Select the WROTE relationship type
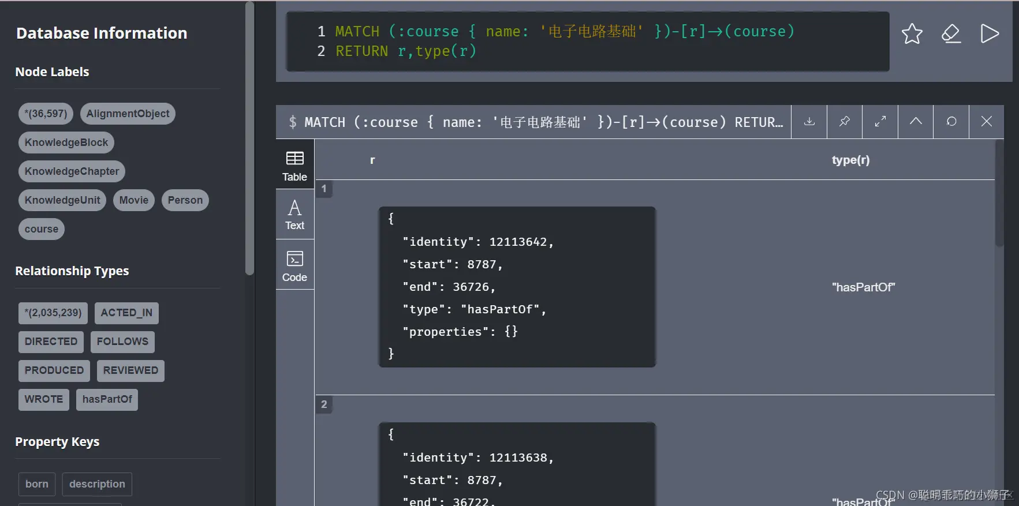Image resolution: width=1019 pixels, height=506 pixels. 44,399
